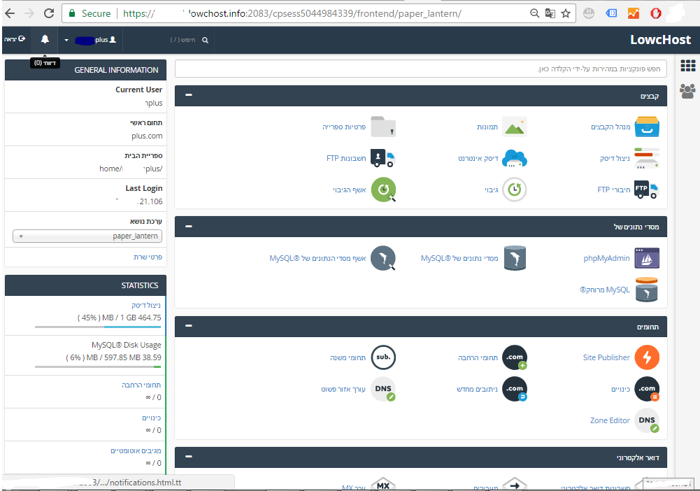Click the find functions search field

(x=420, y=69)
